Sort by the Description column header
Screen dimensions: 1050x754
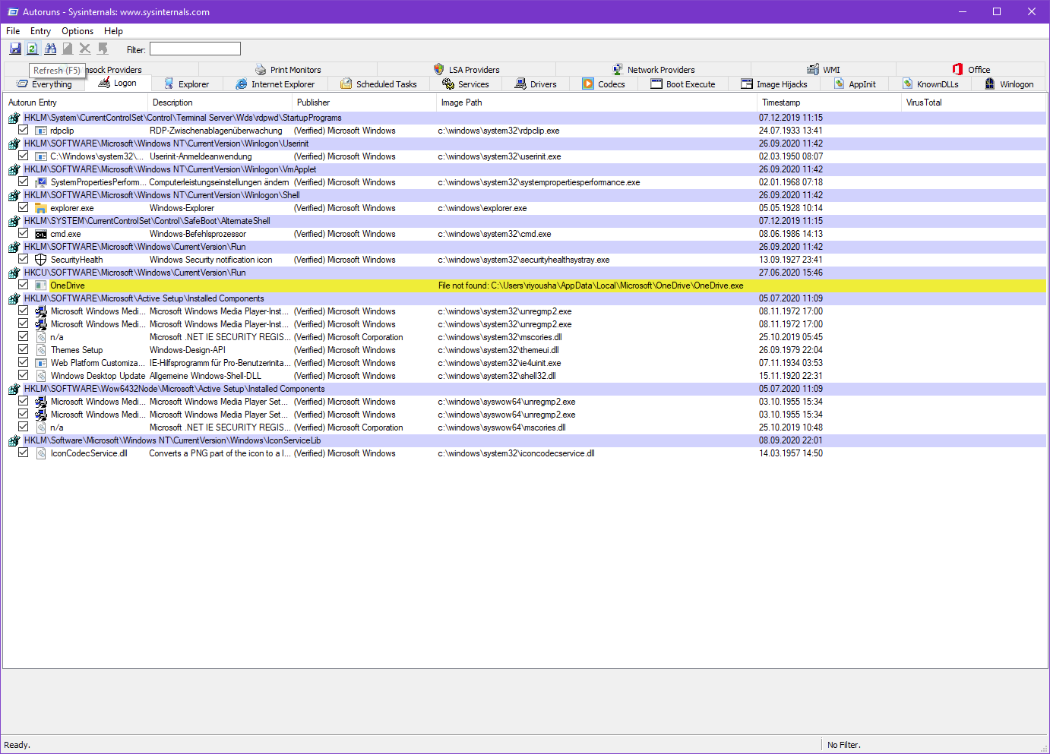(x=220, y=103)
